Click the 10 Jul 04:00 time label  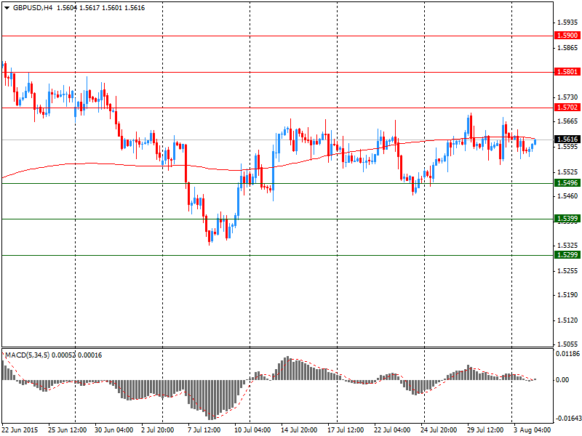[x=252, y=430]
